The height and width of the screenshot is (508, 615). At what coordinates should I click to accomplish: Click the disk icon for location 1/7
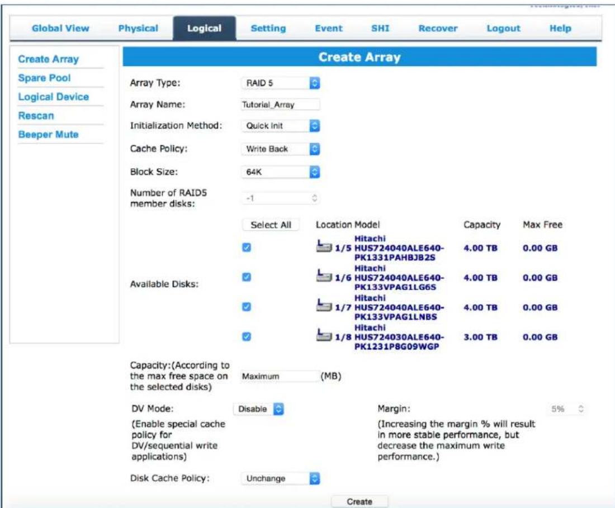coord(324,306)
